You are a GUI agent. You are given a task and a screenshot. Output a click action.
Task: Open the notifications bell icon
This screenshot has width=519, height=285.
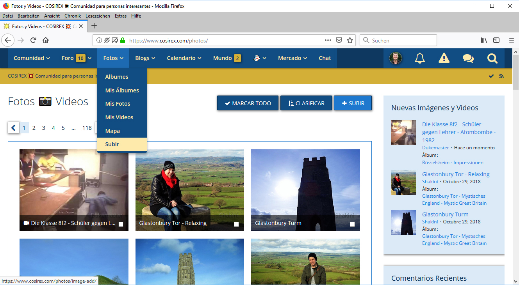420,58
